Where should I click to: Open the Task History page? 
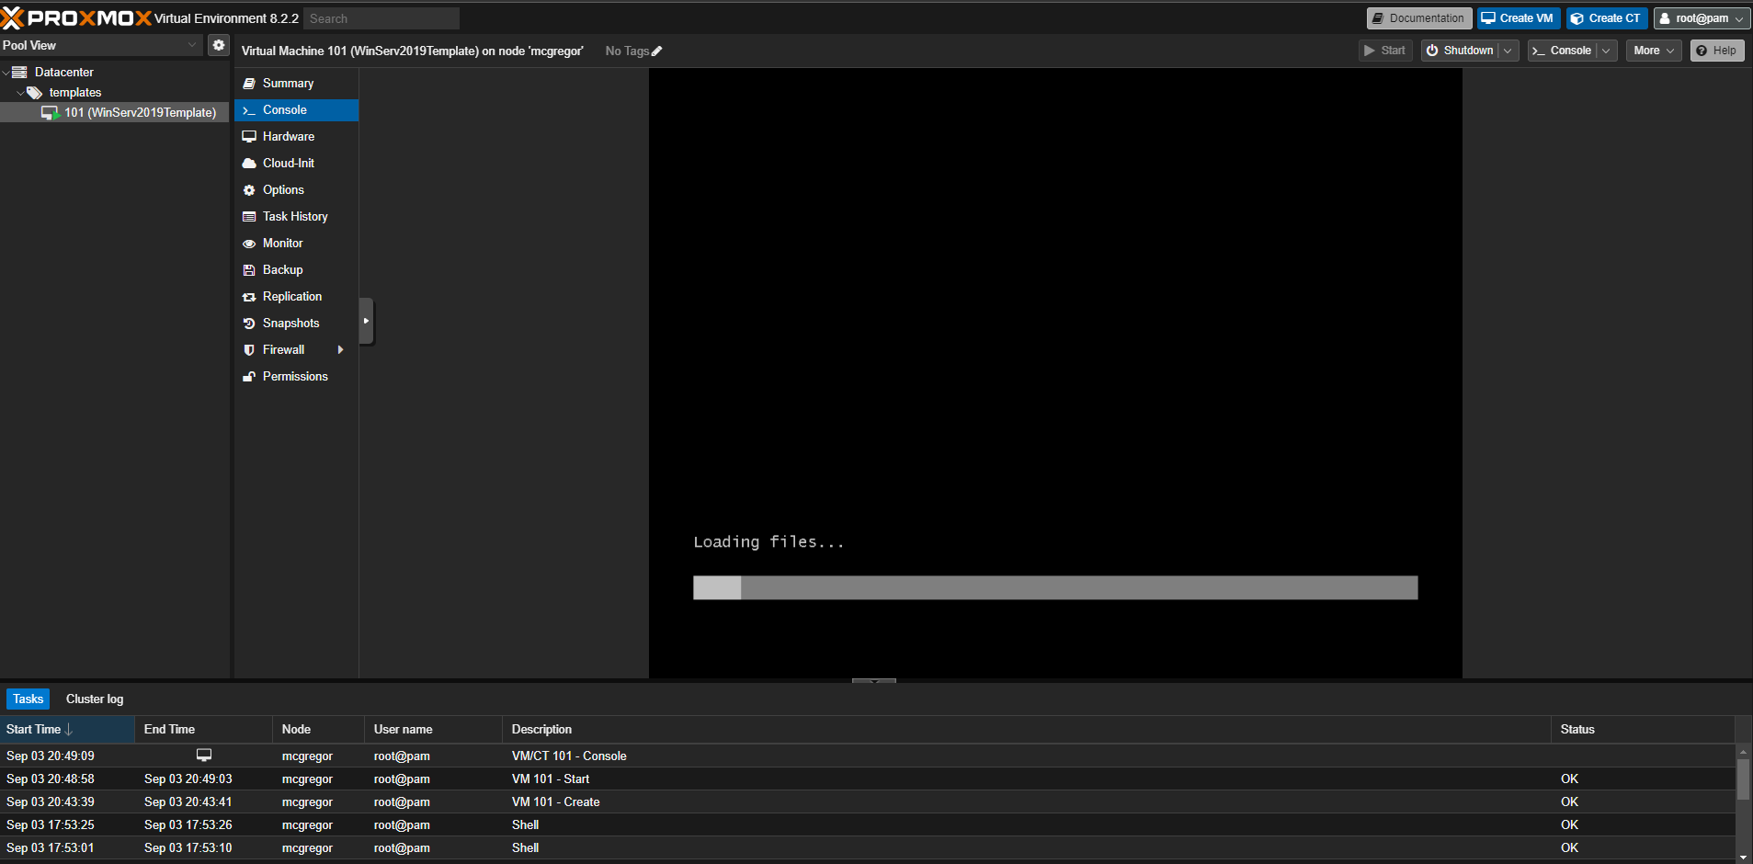(296, 217)
